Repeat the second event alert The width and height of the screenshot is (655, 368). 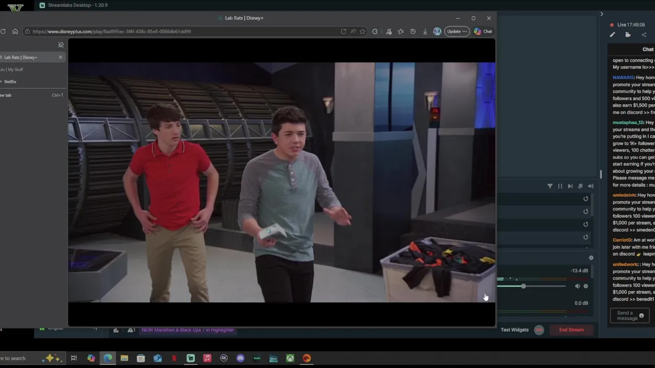[x=586, y=212]
